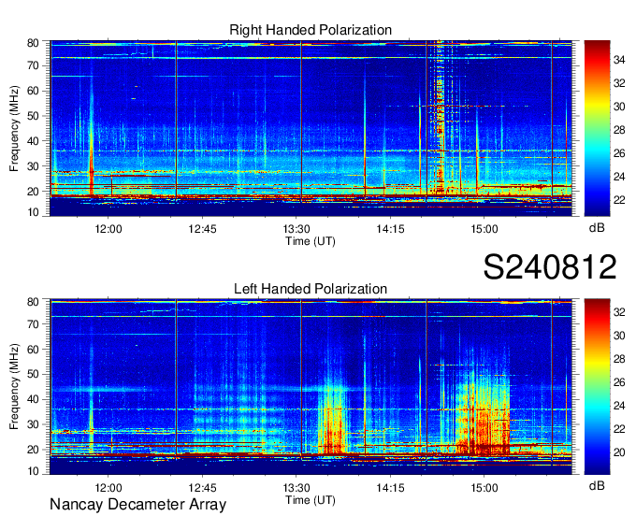Viewport: 636px width, 516px height.
Task: Click the 40 MHz tick on the Left Handed plot
Action: click(34, 399)
